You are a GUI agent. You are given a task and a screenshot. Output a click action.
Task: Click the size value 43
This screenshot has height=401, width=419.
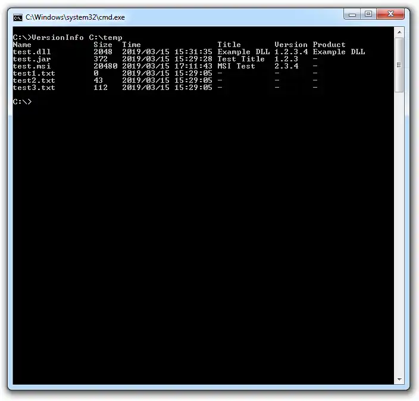pos(98,80)
